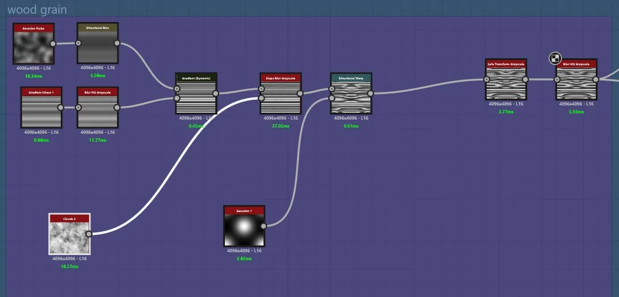Image resolution: width=619 pixels, height=297 pixels.
Task: Select the Clouds 2 node
Action: [69, 234]
